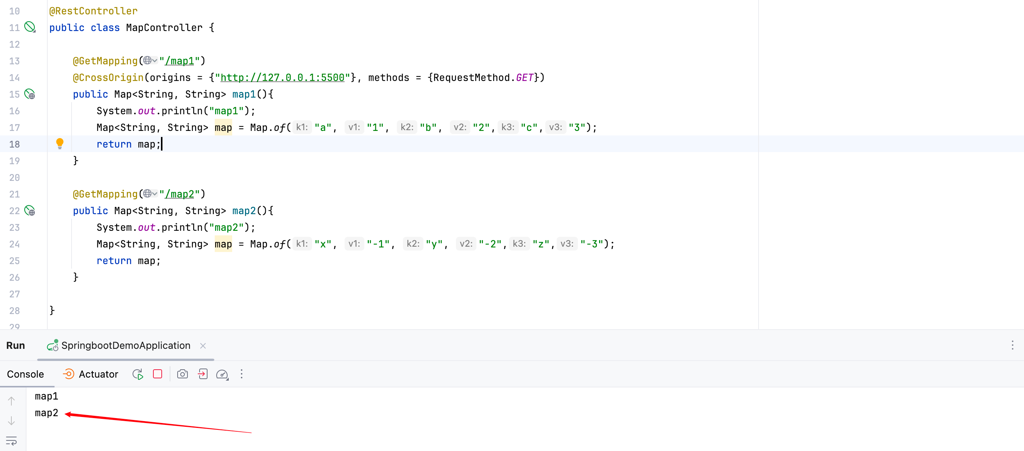Click the @CrossOrigin annotation
The image size is (1024, 451).
[x=108, y=78]
